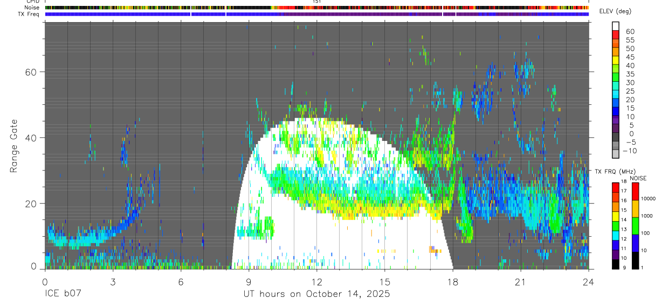Click the black bottom segment of NOISE color bar
Viewport: 662px width, 305px height.
(635, 260)
